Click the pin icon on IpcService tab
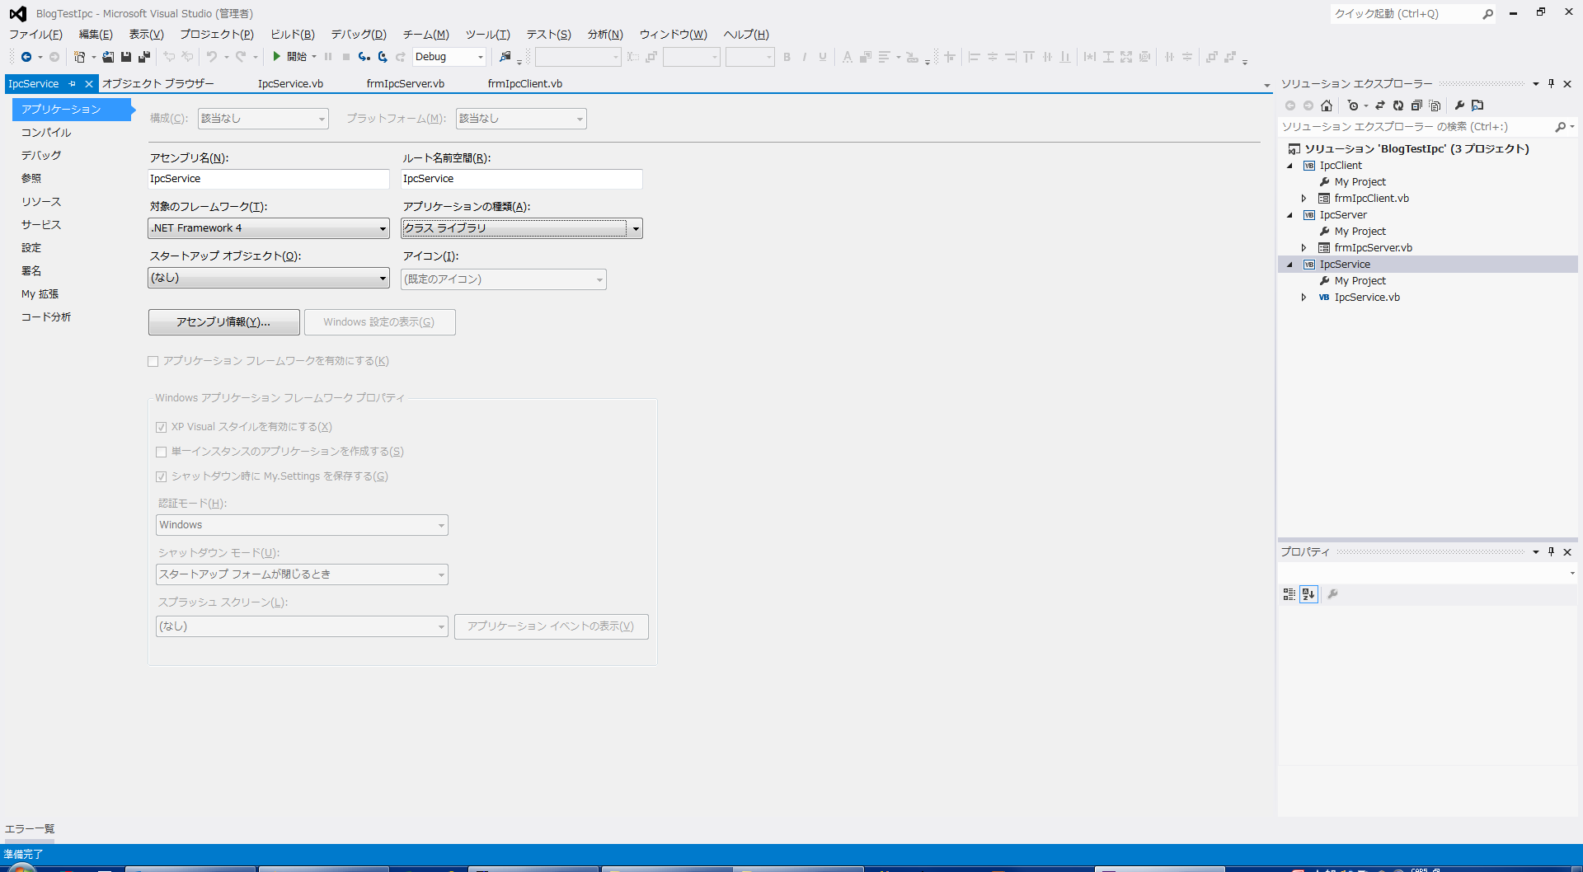The height and width of the screenshot is (872, 1583). coord(73,84)
